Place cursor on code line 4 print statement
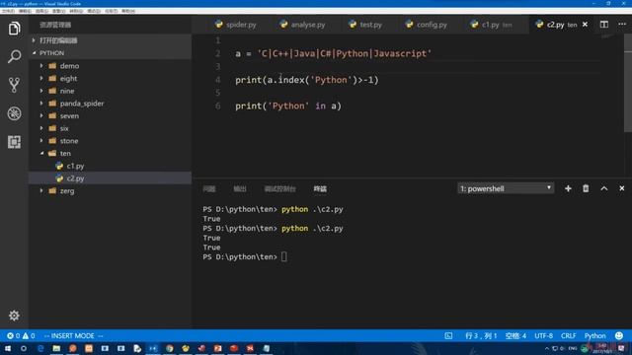632x355 pixels. click(307, 80)
